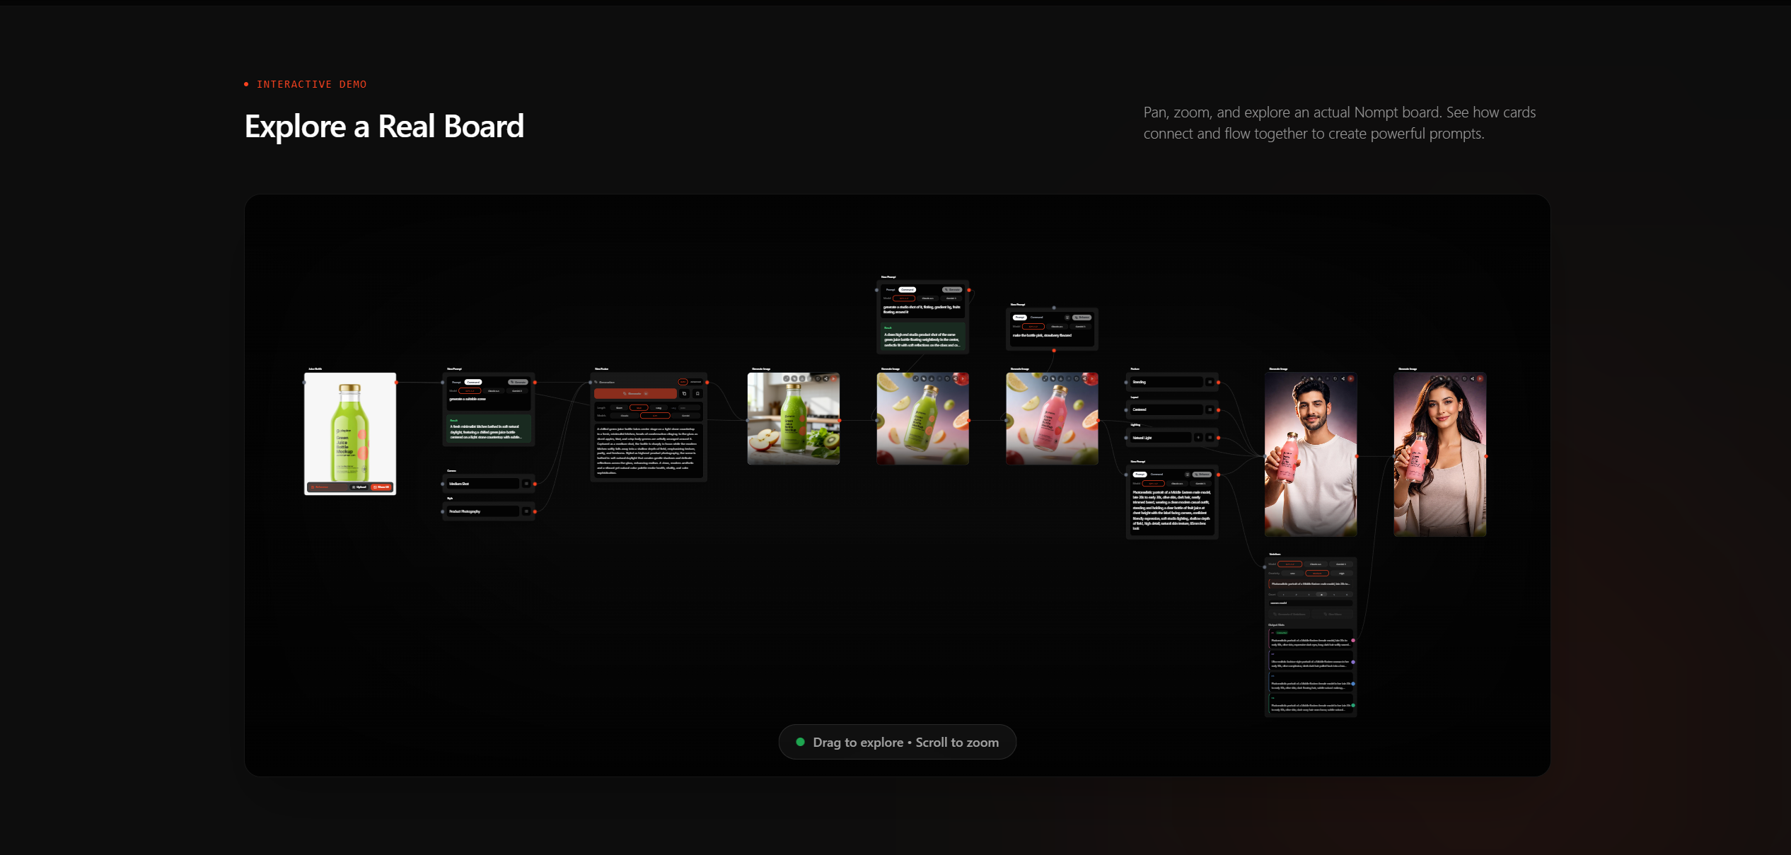Switch the New Prompt card to Command mode
The height and width of the screenshot is (855, 1791).
pyautogui.click(x=1037, y=318)
